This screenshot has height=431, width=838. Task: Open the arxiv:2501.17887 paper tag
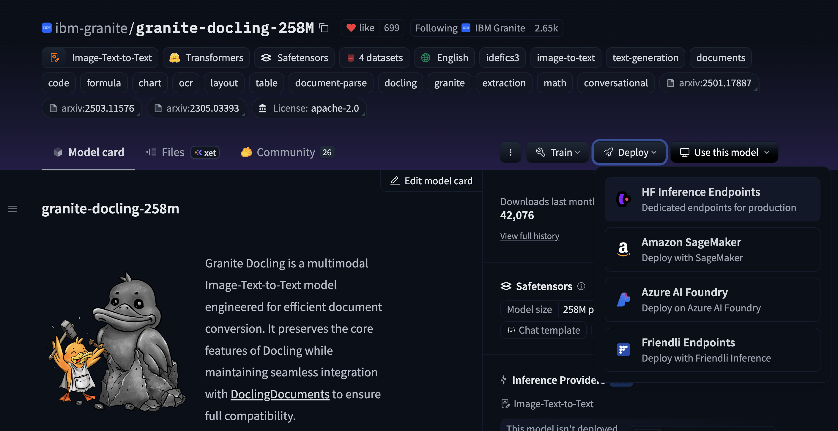[710, 83]
